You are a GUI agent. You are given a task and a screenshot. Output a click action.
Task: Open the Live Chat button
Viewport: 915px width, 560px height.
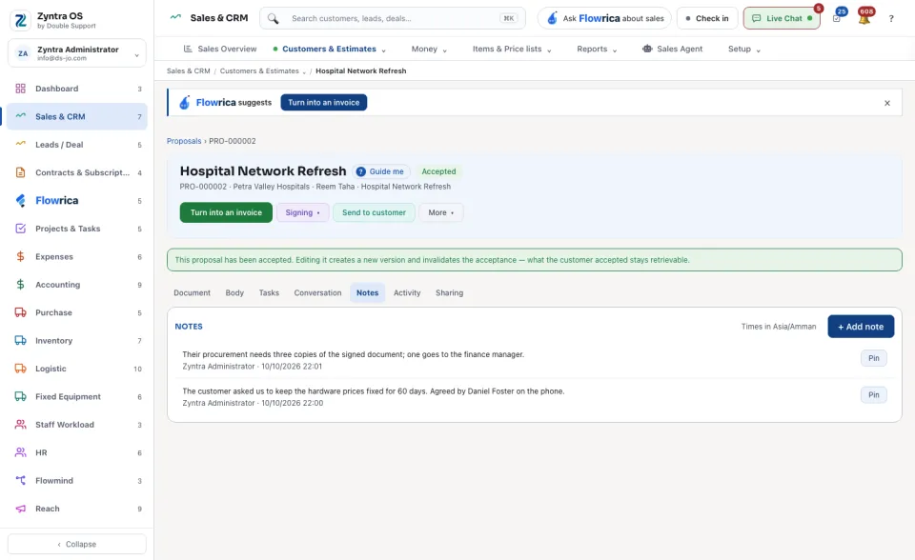coord(782,19)
